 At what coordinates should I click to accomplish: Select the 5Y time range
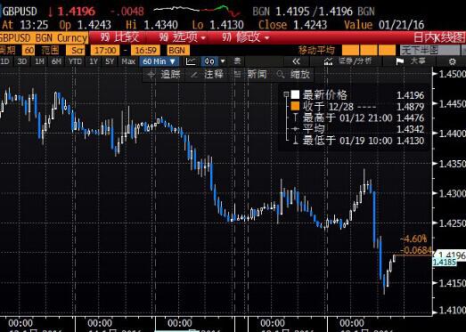tap(110, 61)
